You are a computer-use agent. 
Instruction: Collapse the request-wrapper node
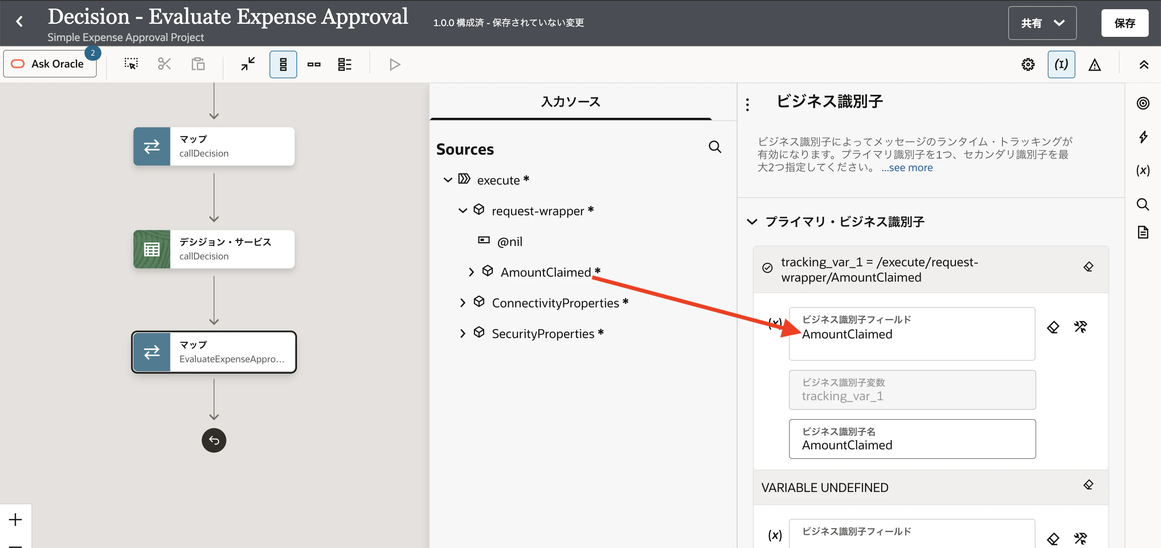pyautogui.click(x=462, y=210)
